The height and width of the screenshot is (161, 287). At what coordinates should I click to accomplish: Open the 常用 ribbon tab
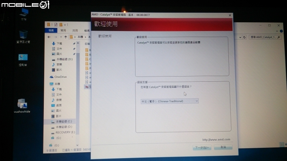(x=63, y=31)
